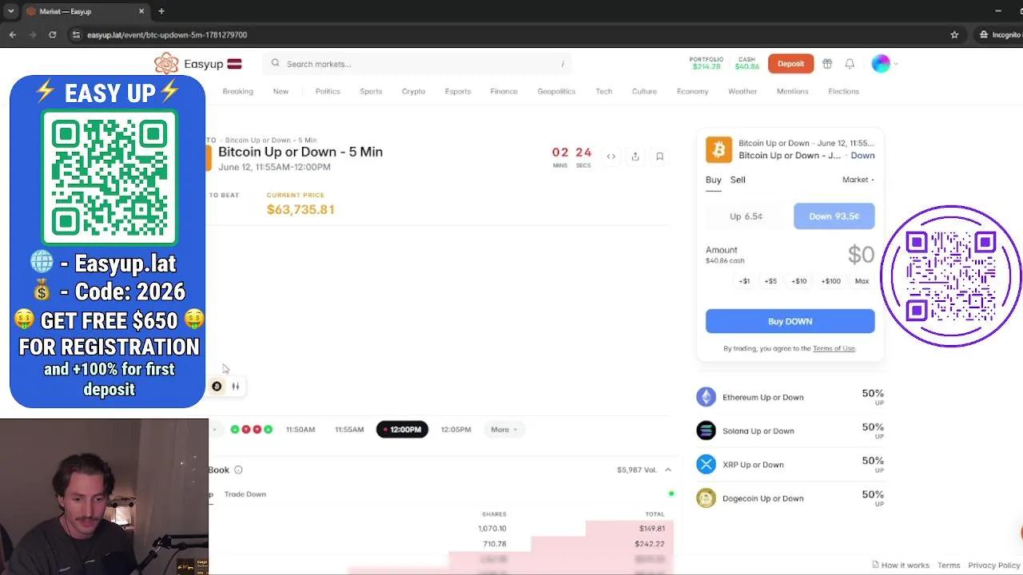
Task: Select the Bitcoin coin chart icon
Action: click(x=217, y=387)
